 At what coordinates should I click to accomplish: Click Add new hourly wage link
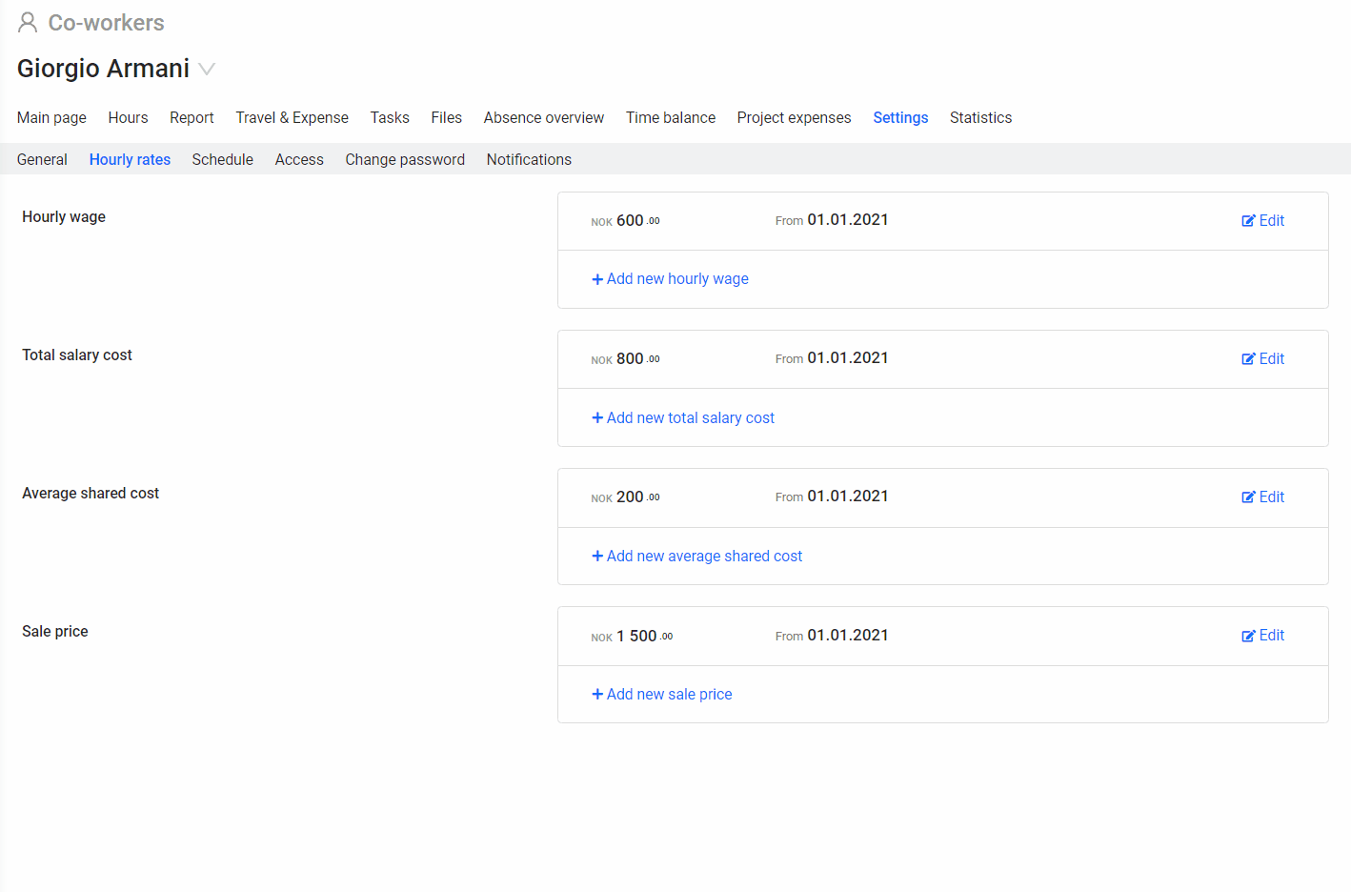677,279
